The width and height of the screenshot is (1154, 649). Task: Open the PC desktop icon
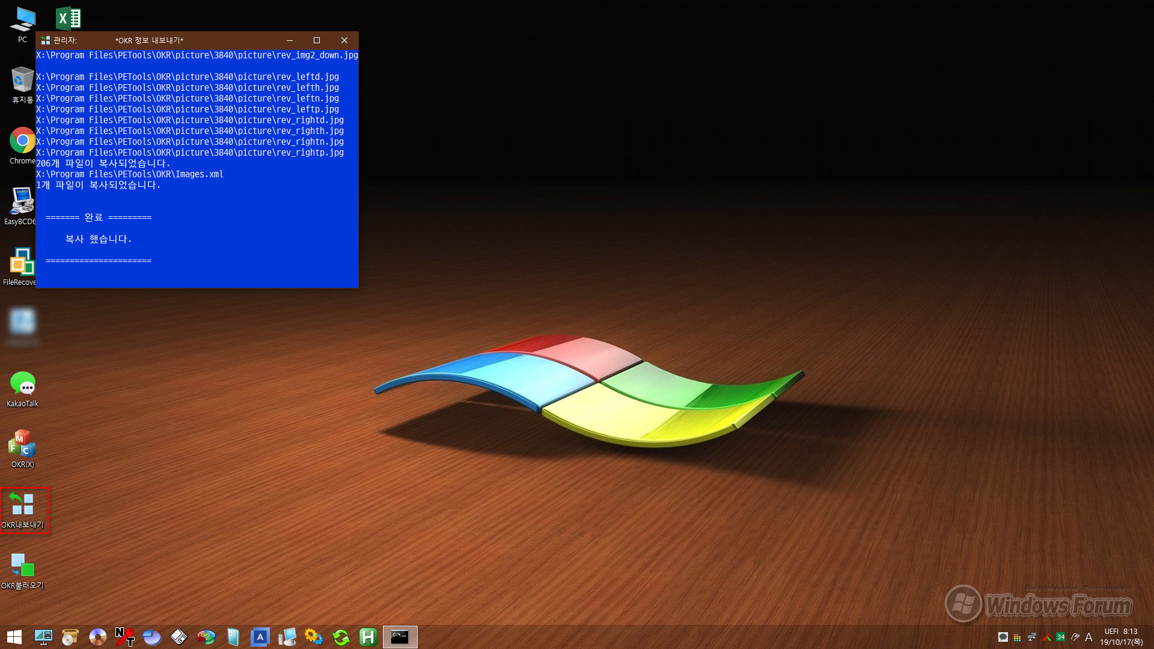[x=22, y=25]
